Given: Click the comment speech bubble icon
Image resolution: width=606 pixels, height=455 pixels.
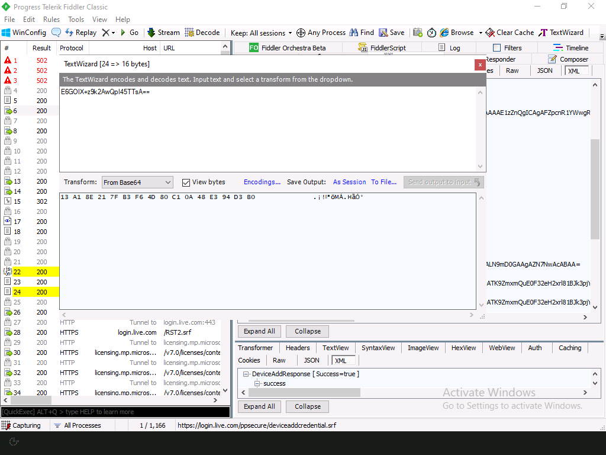Looking at the screenshot, I should tap(56, 33).
